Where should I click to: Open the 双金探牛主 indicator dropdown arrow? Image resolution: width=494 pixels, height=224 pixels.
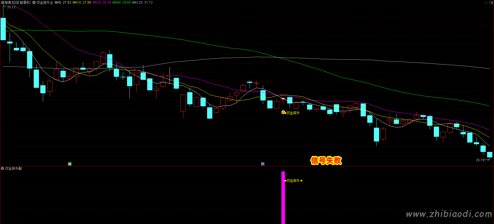[34, 2]
